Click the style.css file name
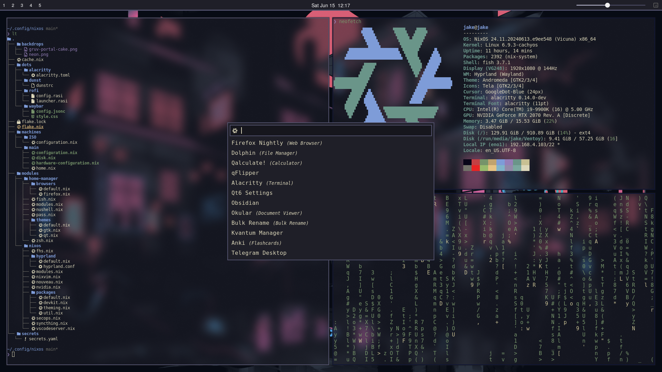Viewport: 662px width, 372px height. click(47, 117)
